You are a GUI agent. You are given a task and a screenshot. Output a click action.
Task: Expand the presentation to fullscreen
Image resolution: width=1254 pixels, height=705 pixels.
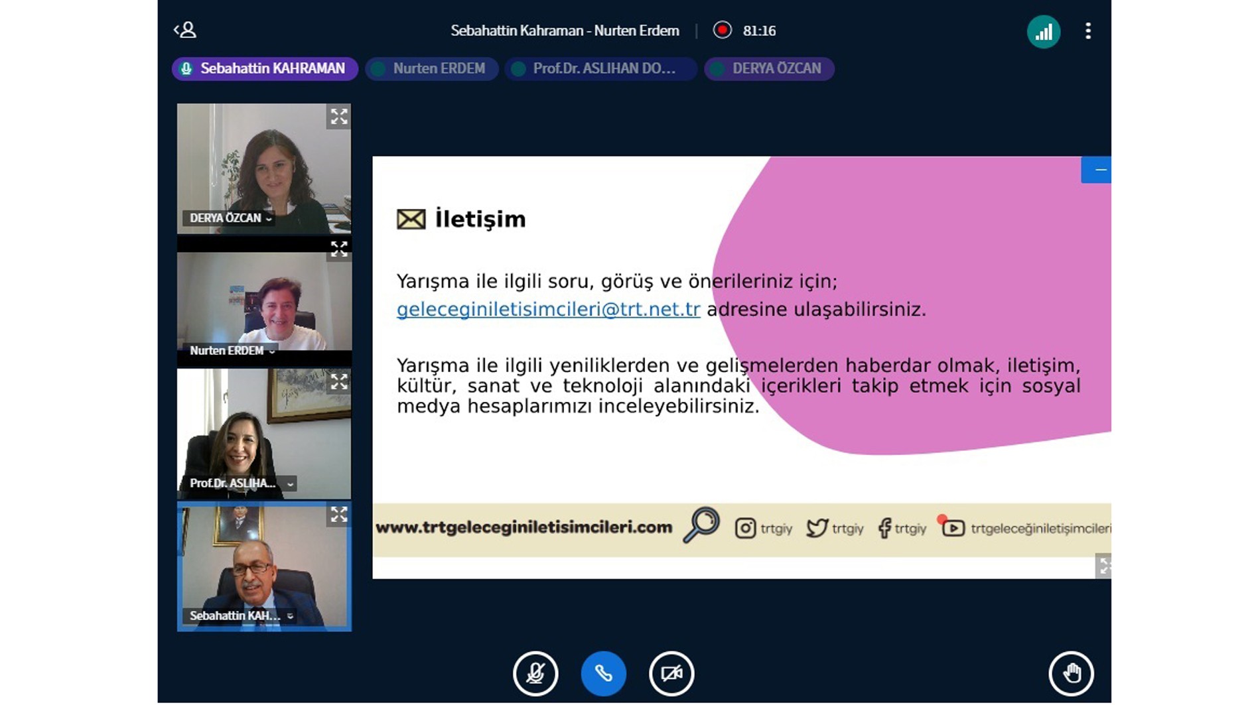[1103, 566]
